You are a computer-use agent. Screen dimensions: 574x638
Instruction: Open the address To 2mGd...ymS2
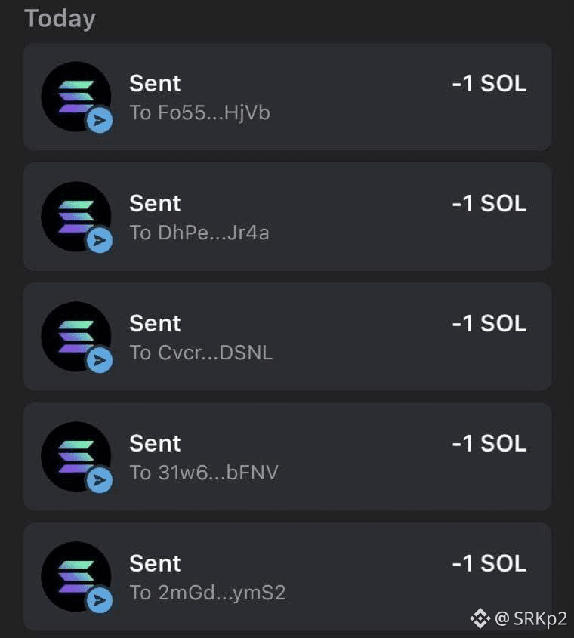[208, 593]
